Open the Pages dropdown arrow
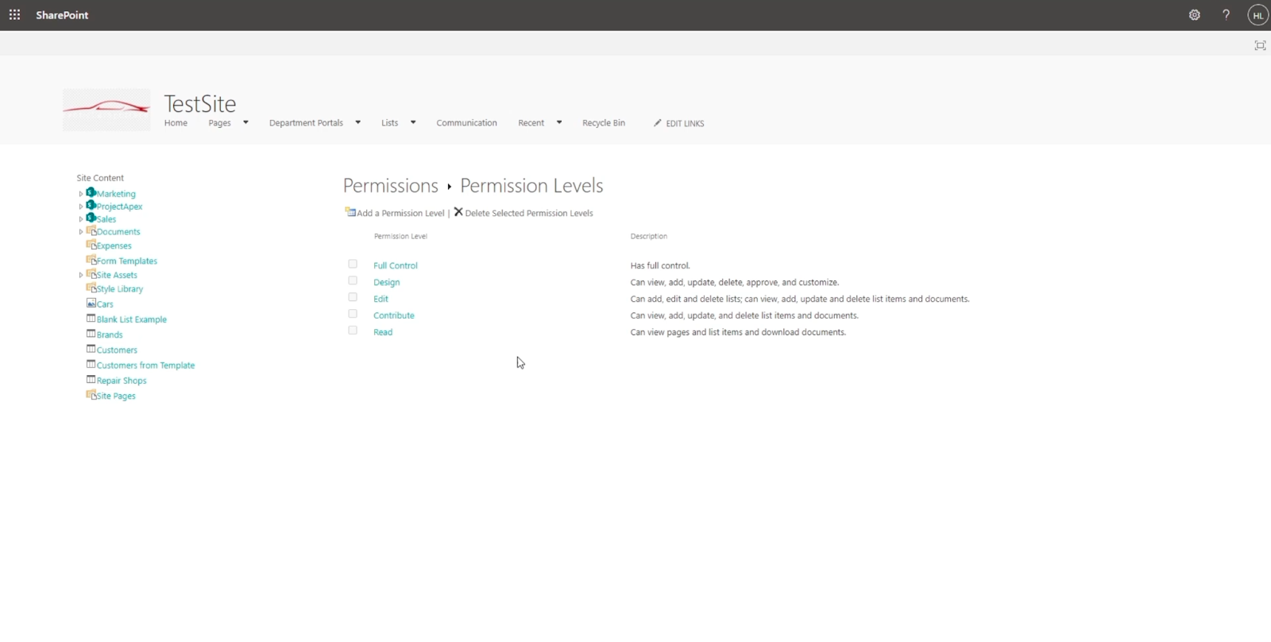 245,122
